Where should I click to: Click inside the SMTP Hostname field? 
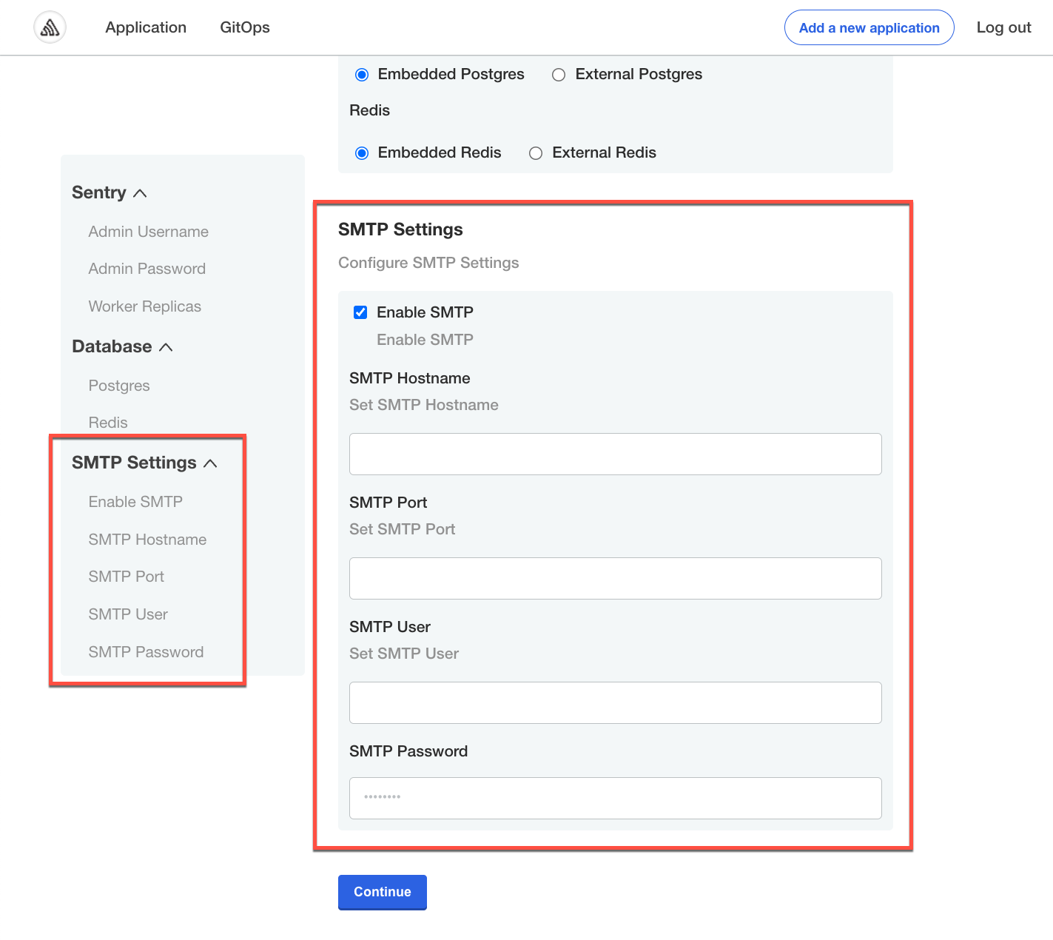tap(615, 454)
